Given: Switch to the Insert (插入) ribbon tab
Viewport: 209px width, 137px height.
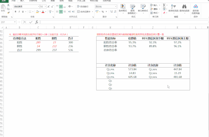Looking at the screenshot, I should pyautogui.click(x=22, y=1).
